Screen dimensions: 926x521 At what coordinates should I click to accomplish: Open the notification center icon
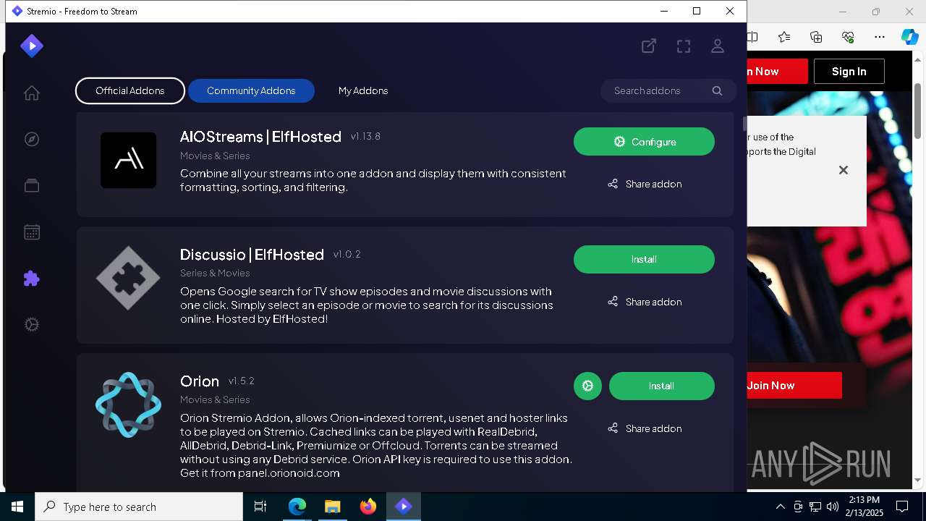pos(902,507)
